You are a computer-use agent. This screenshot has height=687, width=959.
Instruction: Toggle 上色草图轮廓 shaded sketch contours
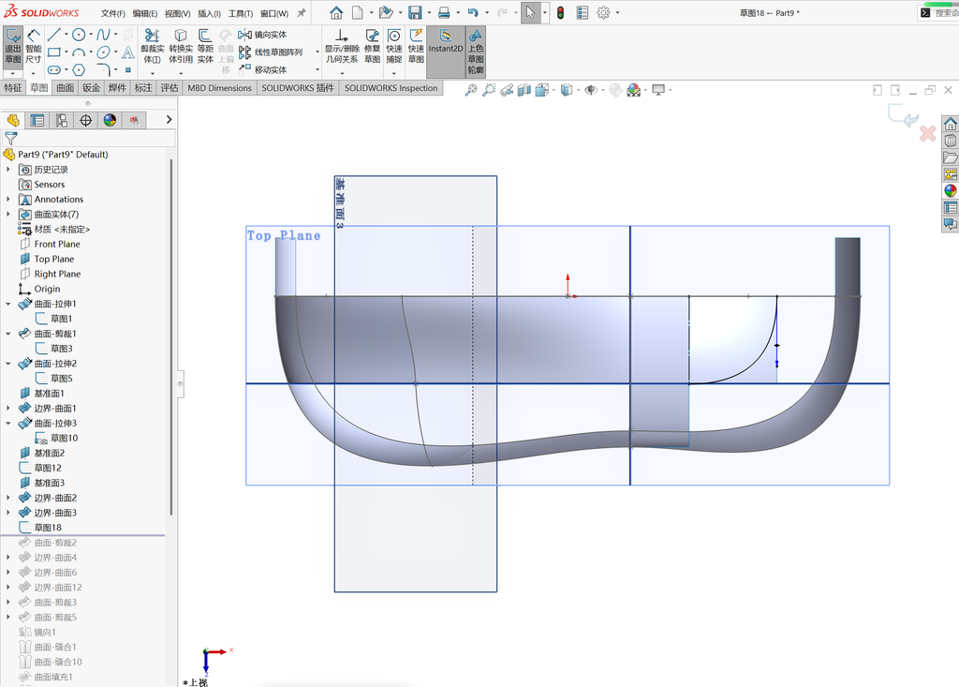pyautogui.click(x=475, y=52)
